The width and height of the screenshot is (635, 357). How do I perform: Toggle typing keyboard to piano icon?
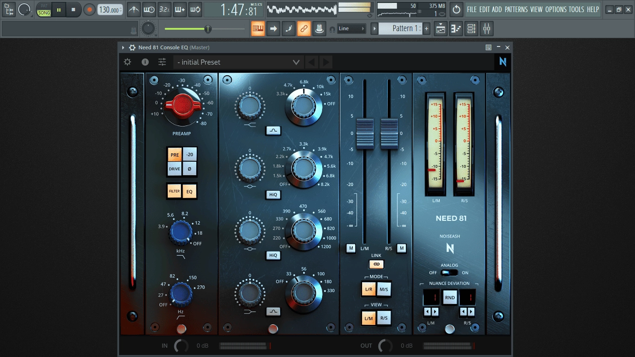click(x=258, y=28)
